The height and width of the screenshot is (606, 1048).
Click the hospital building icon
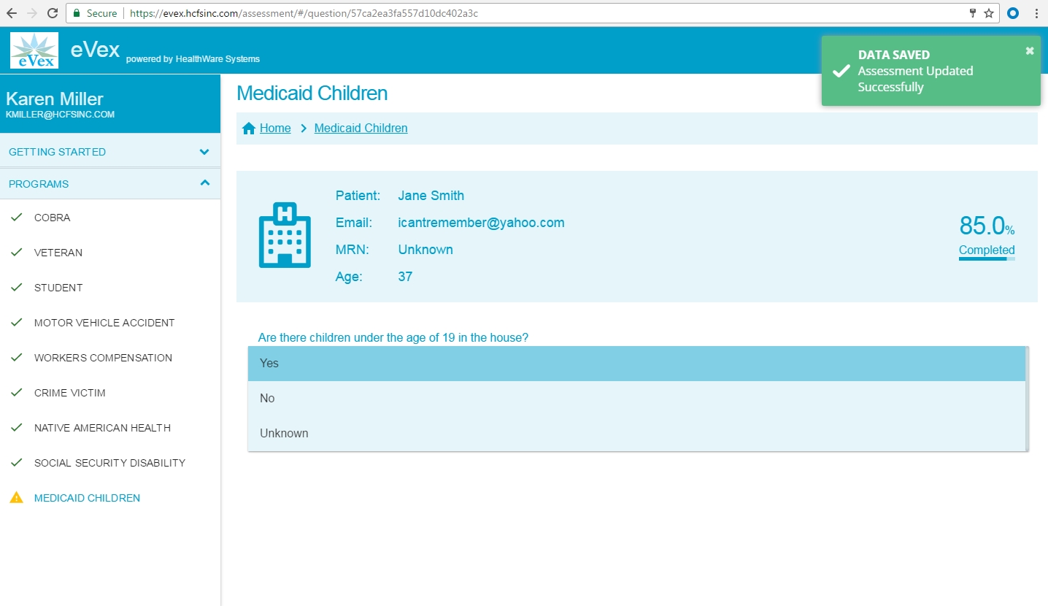pyautogui.click(x=285, y=234)
